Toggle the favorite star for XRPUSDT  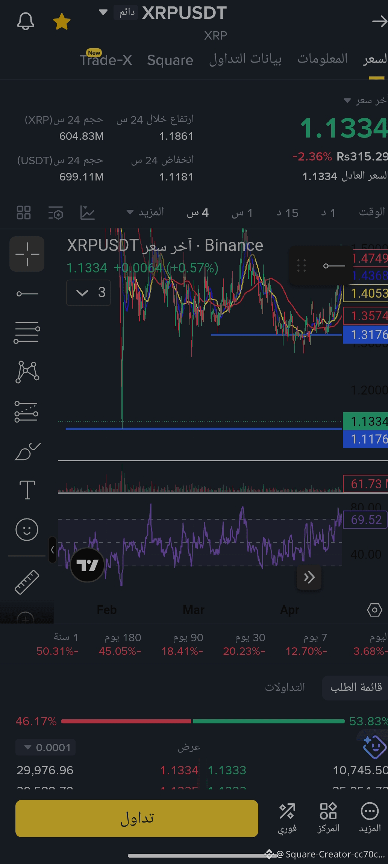62,21
